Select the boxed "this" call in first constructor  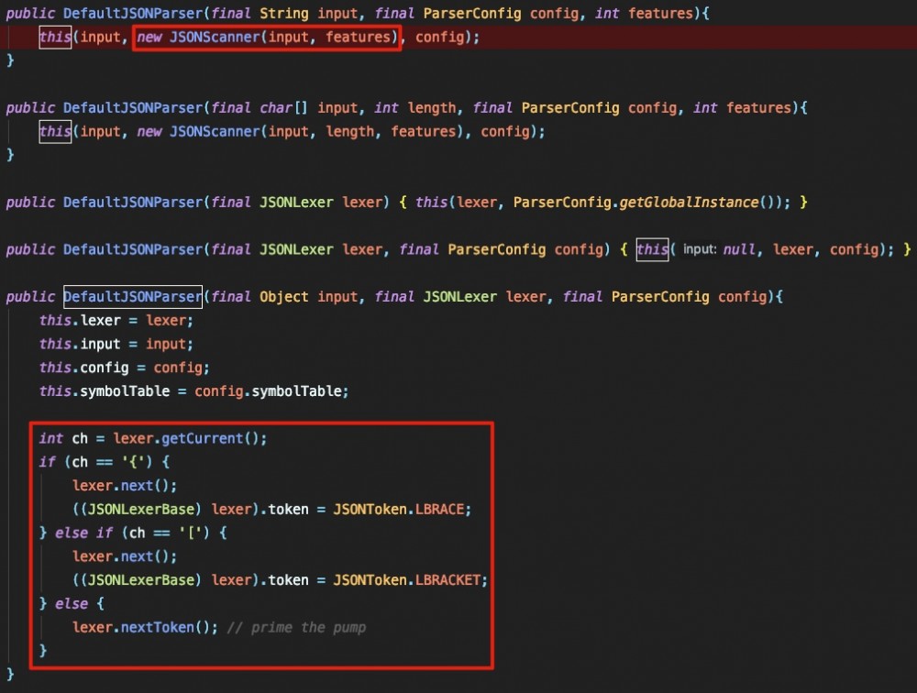[x=54, y=38]
